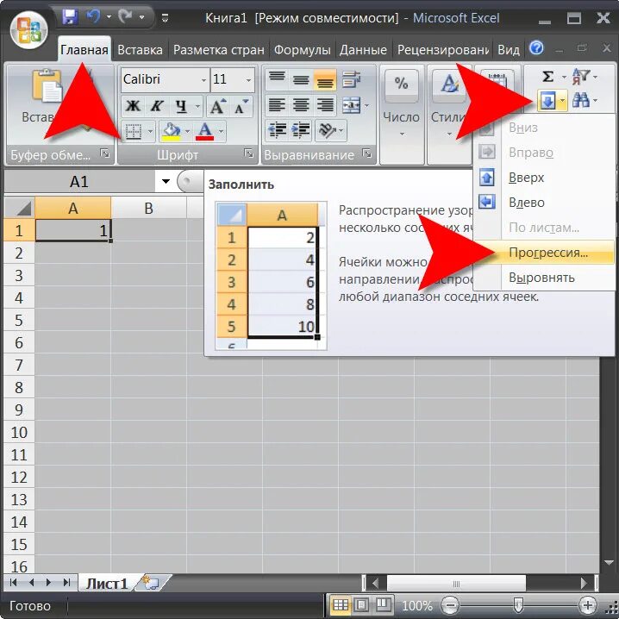Click the A1 Name Box field

(x=79, y=182)
